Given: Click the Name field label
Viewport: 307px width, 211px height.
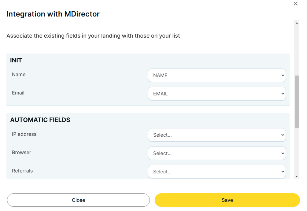Looking at the screenshot, I should [19, 75].
